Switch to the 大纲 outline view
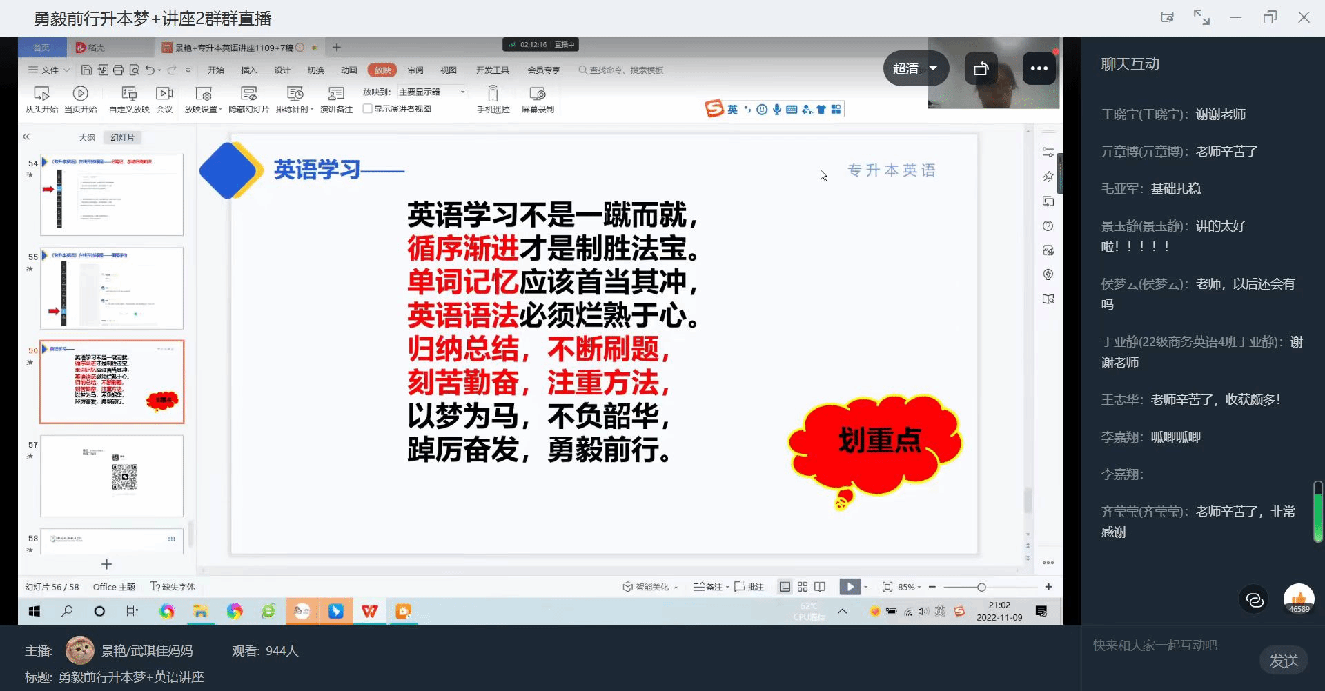This screenshot has height=691, width=1325. click(x=87, y=138)
